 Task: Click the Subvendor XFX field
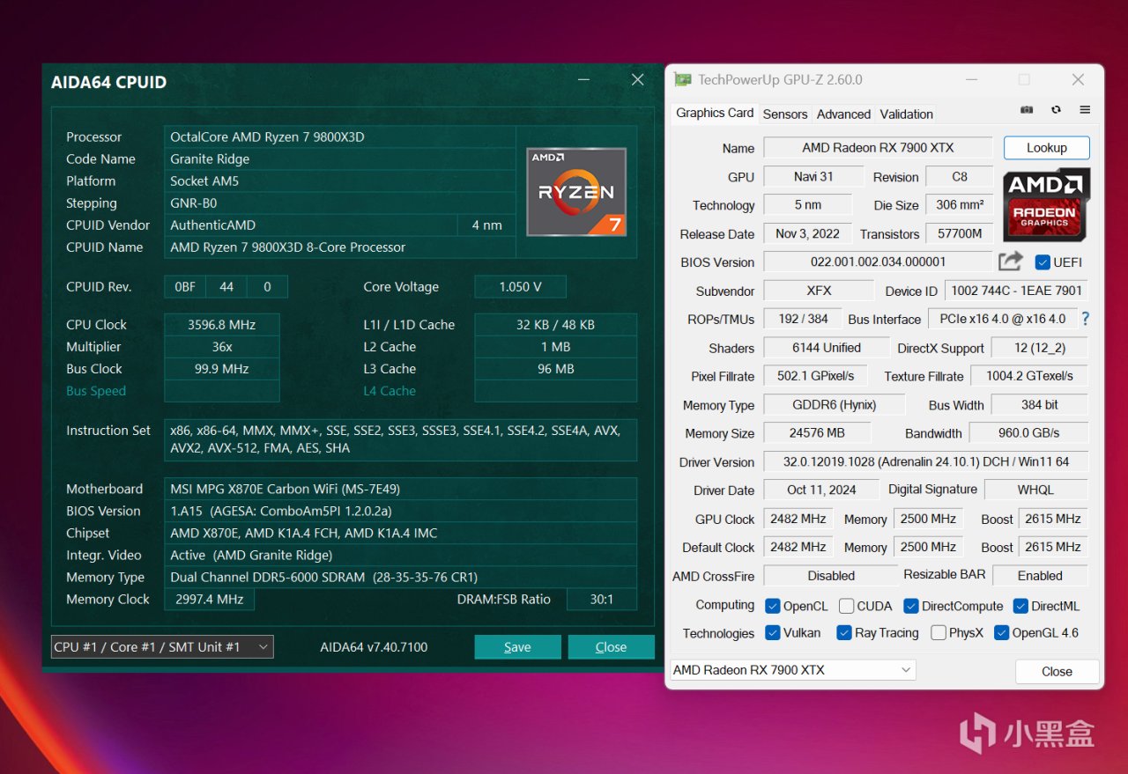tap(819, 291)
